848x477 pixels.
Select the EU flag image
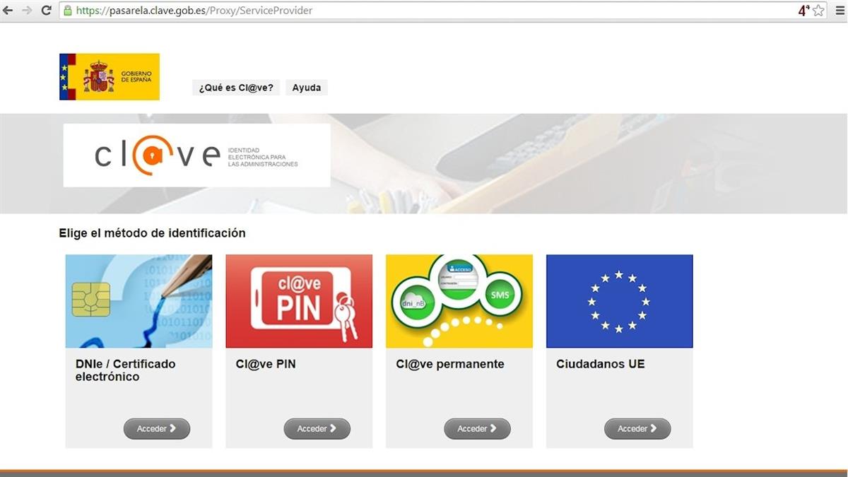[619, 301]
